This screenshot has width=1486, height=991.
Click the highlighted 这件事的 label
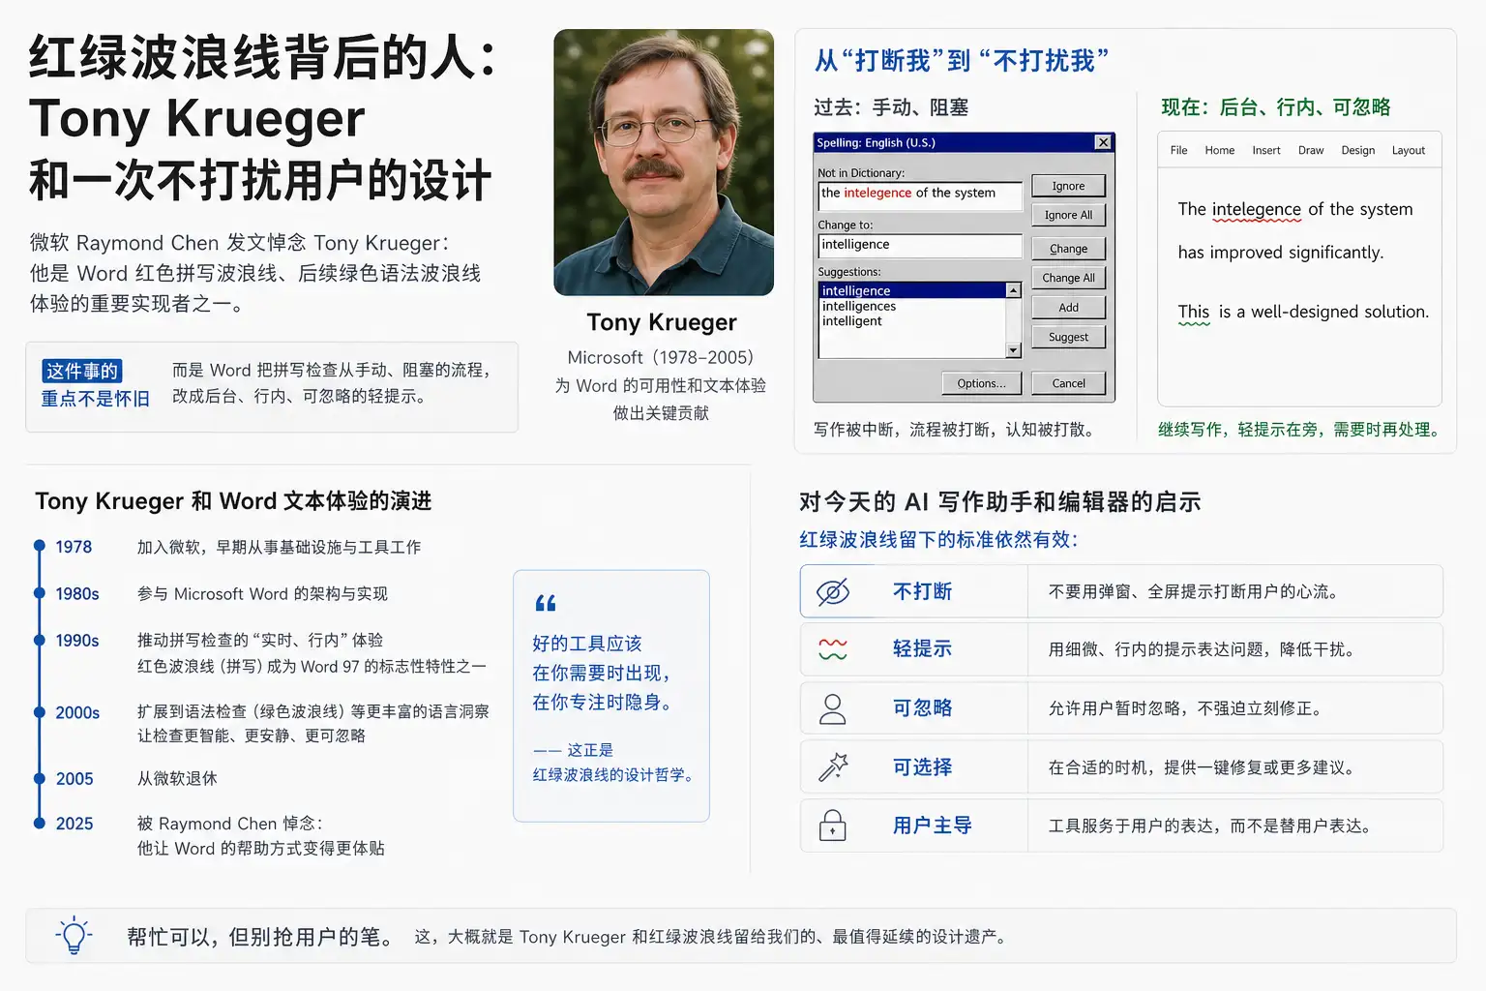[82, 371]
